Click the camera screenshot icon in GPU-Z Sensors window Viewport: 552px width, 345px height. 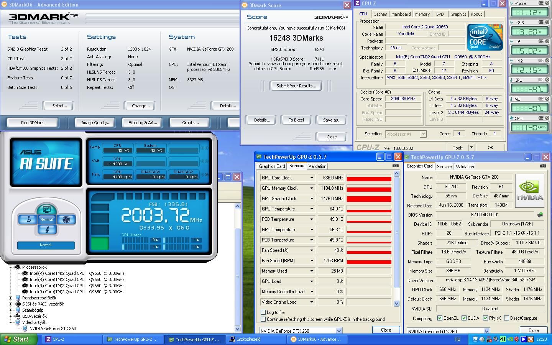point(395,166)
